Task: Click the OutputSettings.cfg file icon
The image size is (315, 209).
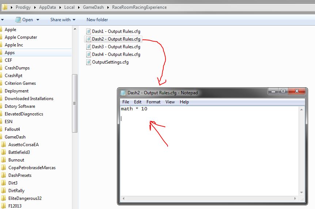Action: pos(88,62)
